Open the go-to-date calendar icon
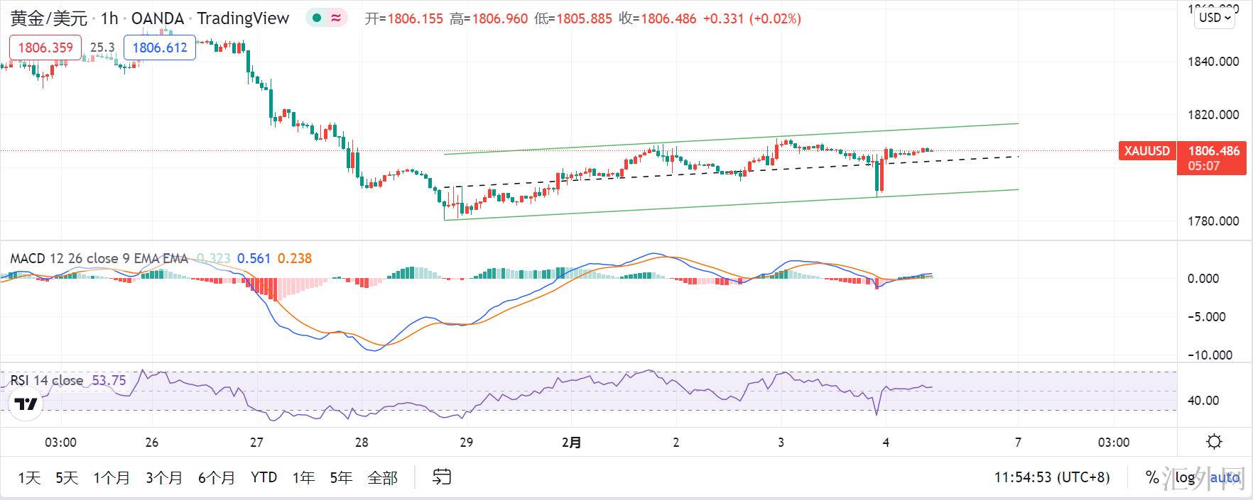1253x500 pixels. pyautogui.click(x=442, y=477)
